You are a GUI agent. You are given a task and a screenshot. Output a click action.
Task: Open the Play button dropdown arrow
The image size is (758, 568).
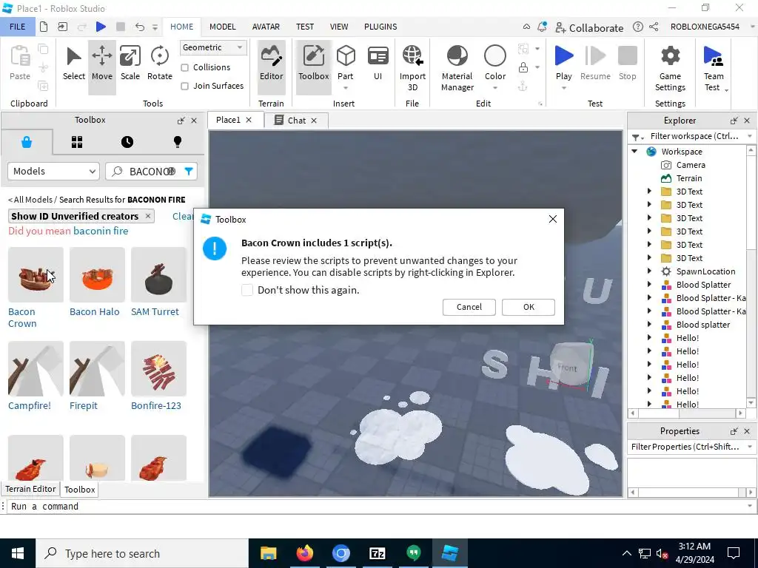(563, 88)
